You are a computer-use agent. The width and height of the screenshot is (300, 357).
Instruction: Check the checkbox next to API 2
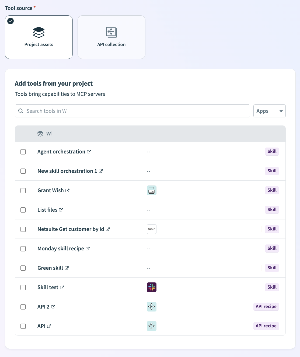23,307
